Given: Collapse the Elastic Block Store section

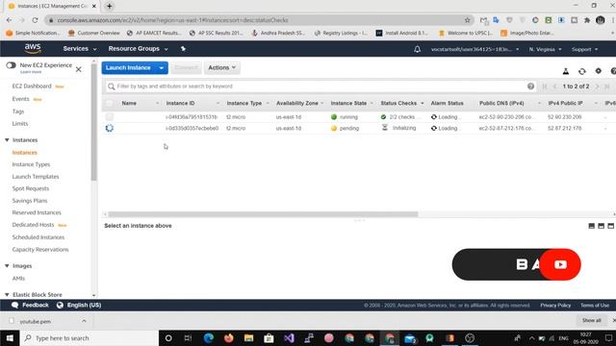Looking at the screenshot, I should pyautogui.click(x=7, y=295).
